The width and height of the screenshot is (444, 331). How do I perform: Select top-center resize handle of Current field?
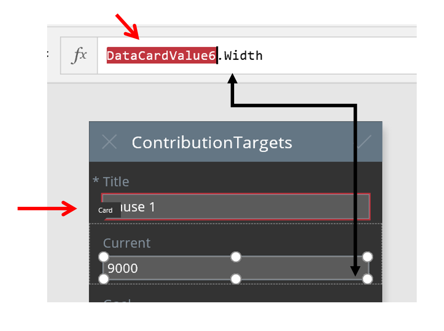coord(236,257)
